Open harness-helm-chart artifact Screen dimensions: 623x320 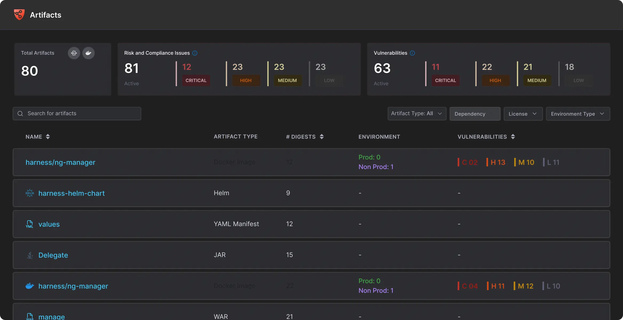71,193
